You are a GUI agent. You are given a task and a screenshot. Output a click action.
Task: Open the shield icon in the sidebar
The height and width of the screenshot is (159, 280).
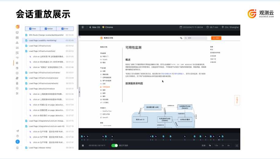17,73
